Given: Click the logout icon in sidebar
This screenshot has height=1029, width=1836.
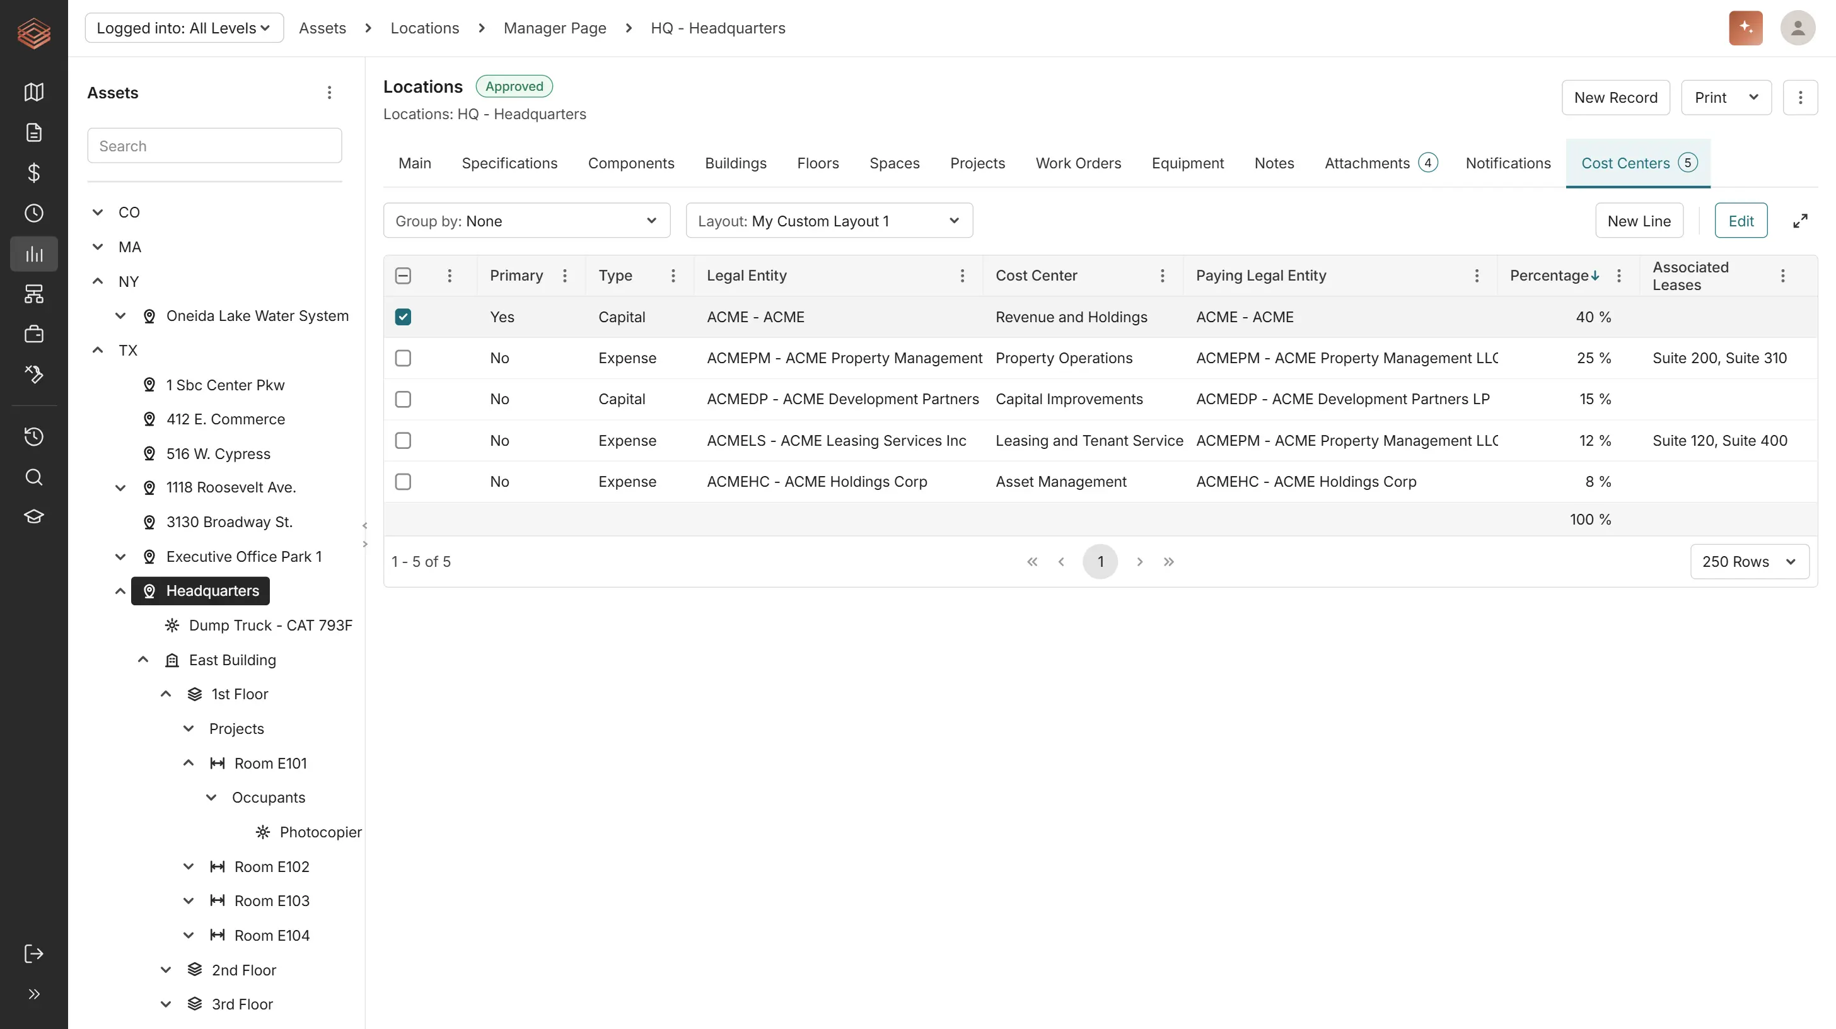Looking at the screenshot, I should 33,953.
